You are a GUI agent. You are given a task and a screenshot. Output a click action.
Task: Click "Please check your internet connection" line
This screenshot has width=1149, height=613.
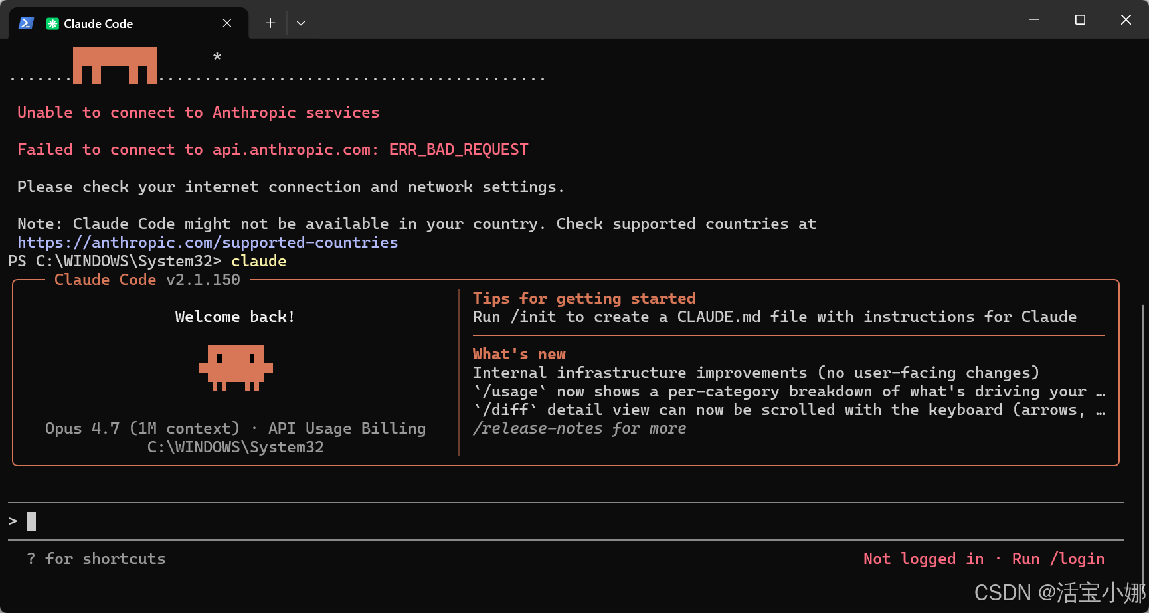[x=291, y=187]
